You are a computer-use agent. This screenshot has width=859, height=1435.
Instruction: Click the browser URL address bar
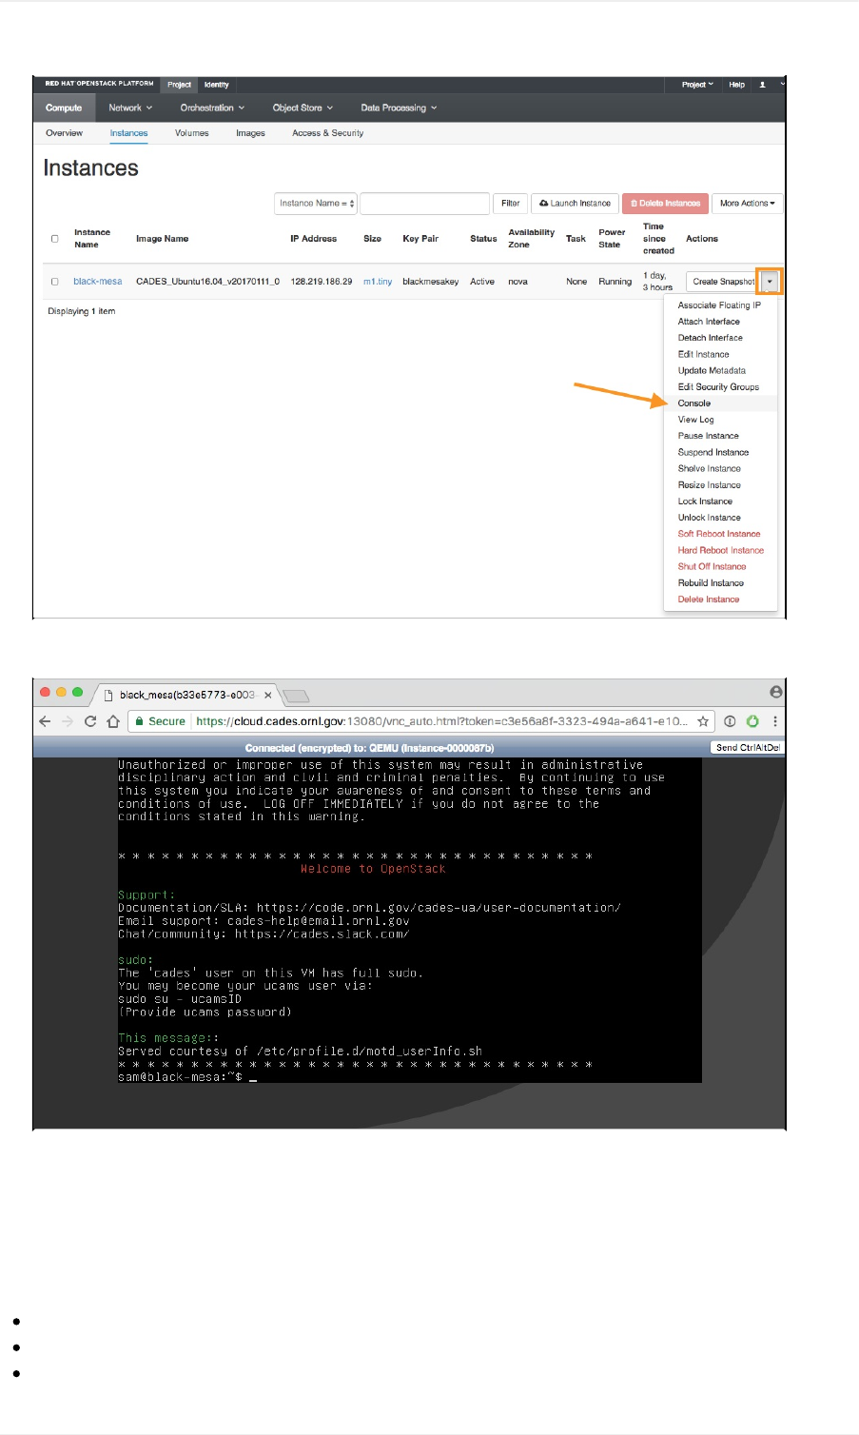pos(440,721)
